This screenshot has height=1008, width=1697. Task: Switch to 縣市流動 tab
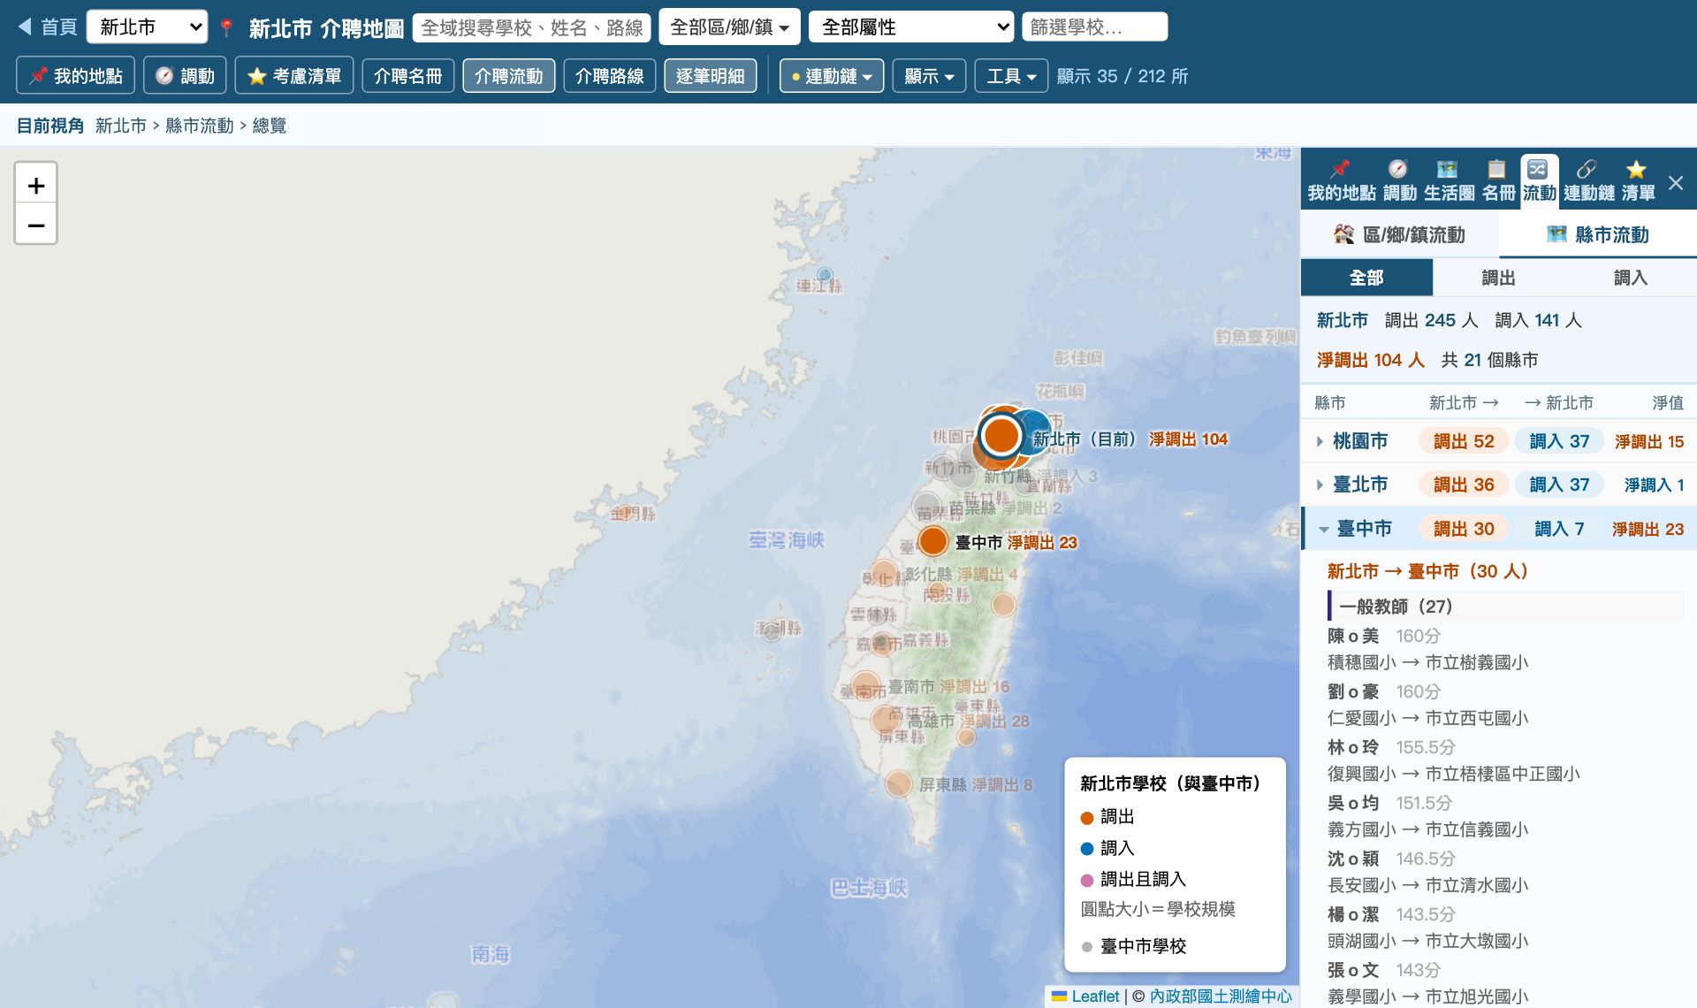(1598, 234)
